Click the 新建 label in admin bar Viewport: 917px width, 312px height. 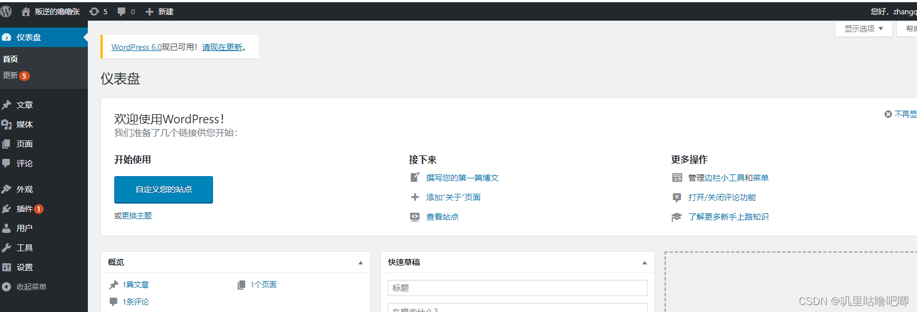point(166,11)
